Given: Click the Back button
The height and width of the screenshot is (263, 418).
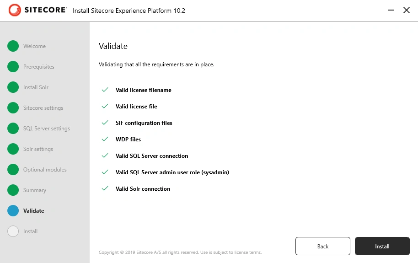Looking at the screenshot, I should 322,246.
